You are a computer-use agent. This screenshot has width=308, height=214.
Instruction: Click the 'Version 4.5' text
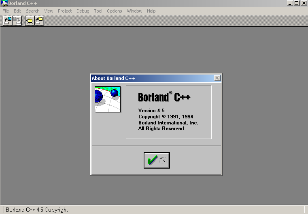(x=151, y=111)
